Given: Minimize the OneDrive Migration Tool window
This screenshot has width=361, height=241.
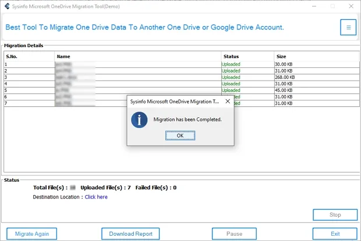Looking at the screenshot, I should [316, 6].
